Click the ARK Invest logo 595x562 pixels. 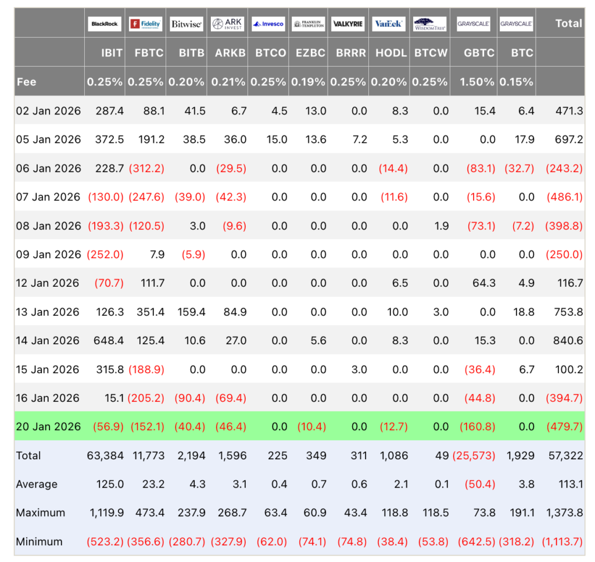(x=227, y=24)
